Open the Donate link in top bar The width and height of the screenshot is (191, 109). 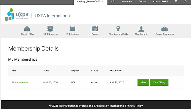tap(142, 1)
